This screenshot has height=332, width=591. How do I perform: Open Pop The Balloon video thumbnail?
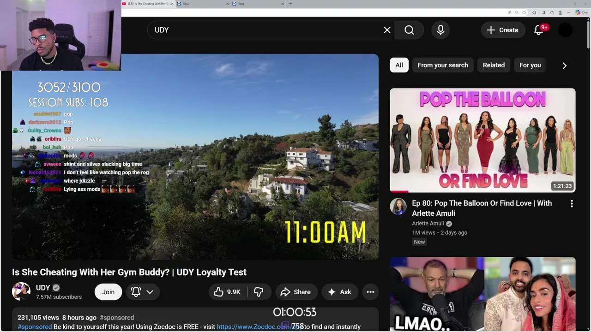pos(482,140)
